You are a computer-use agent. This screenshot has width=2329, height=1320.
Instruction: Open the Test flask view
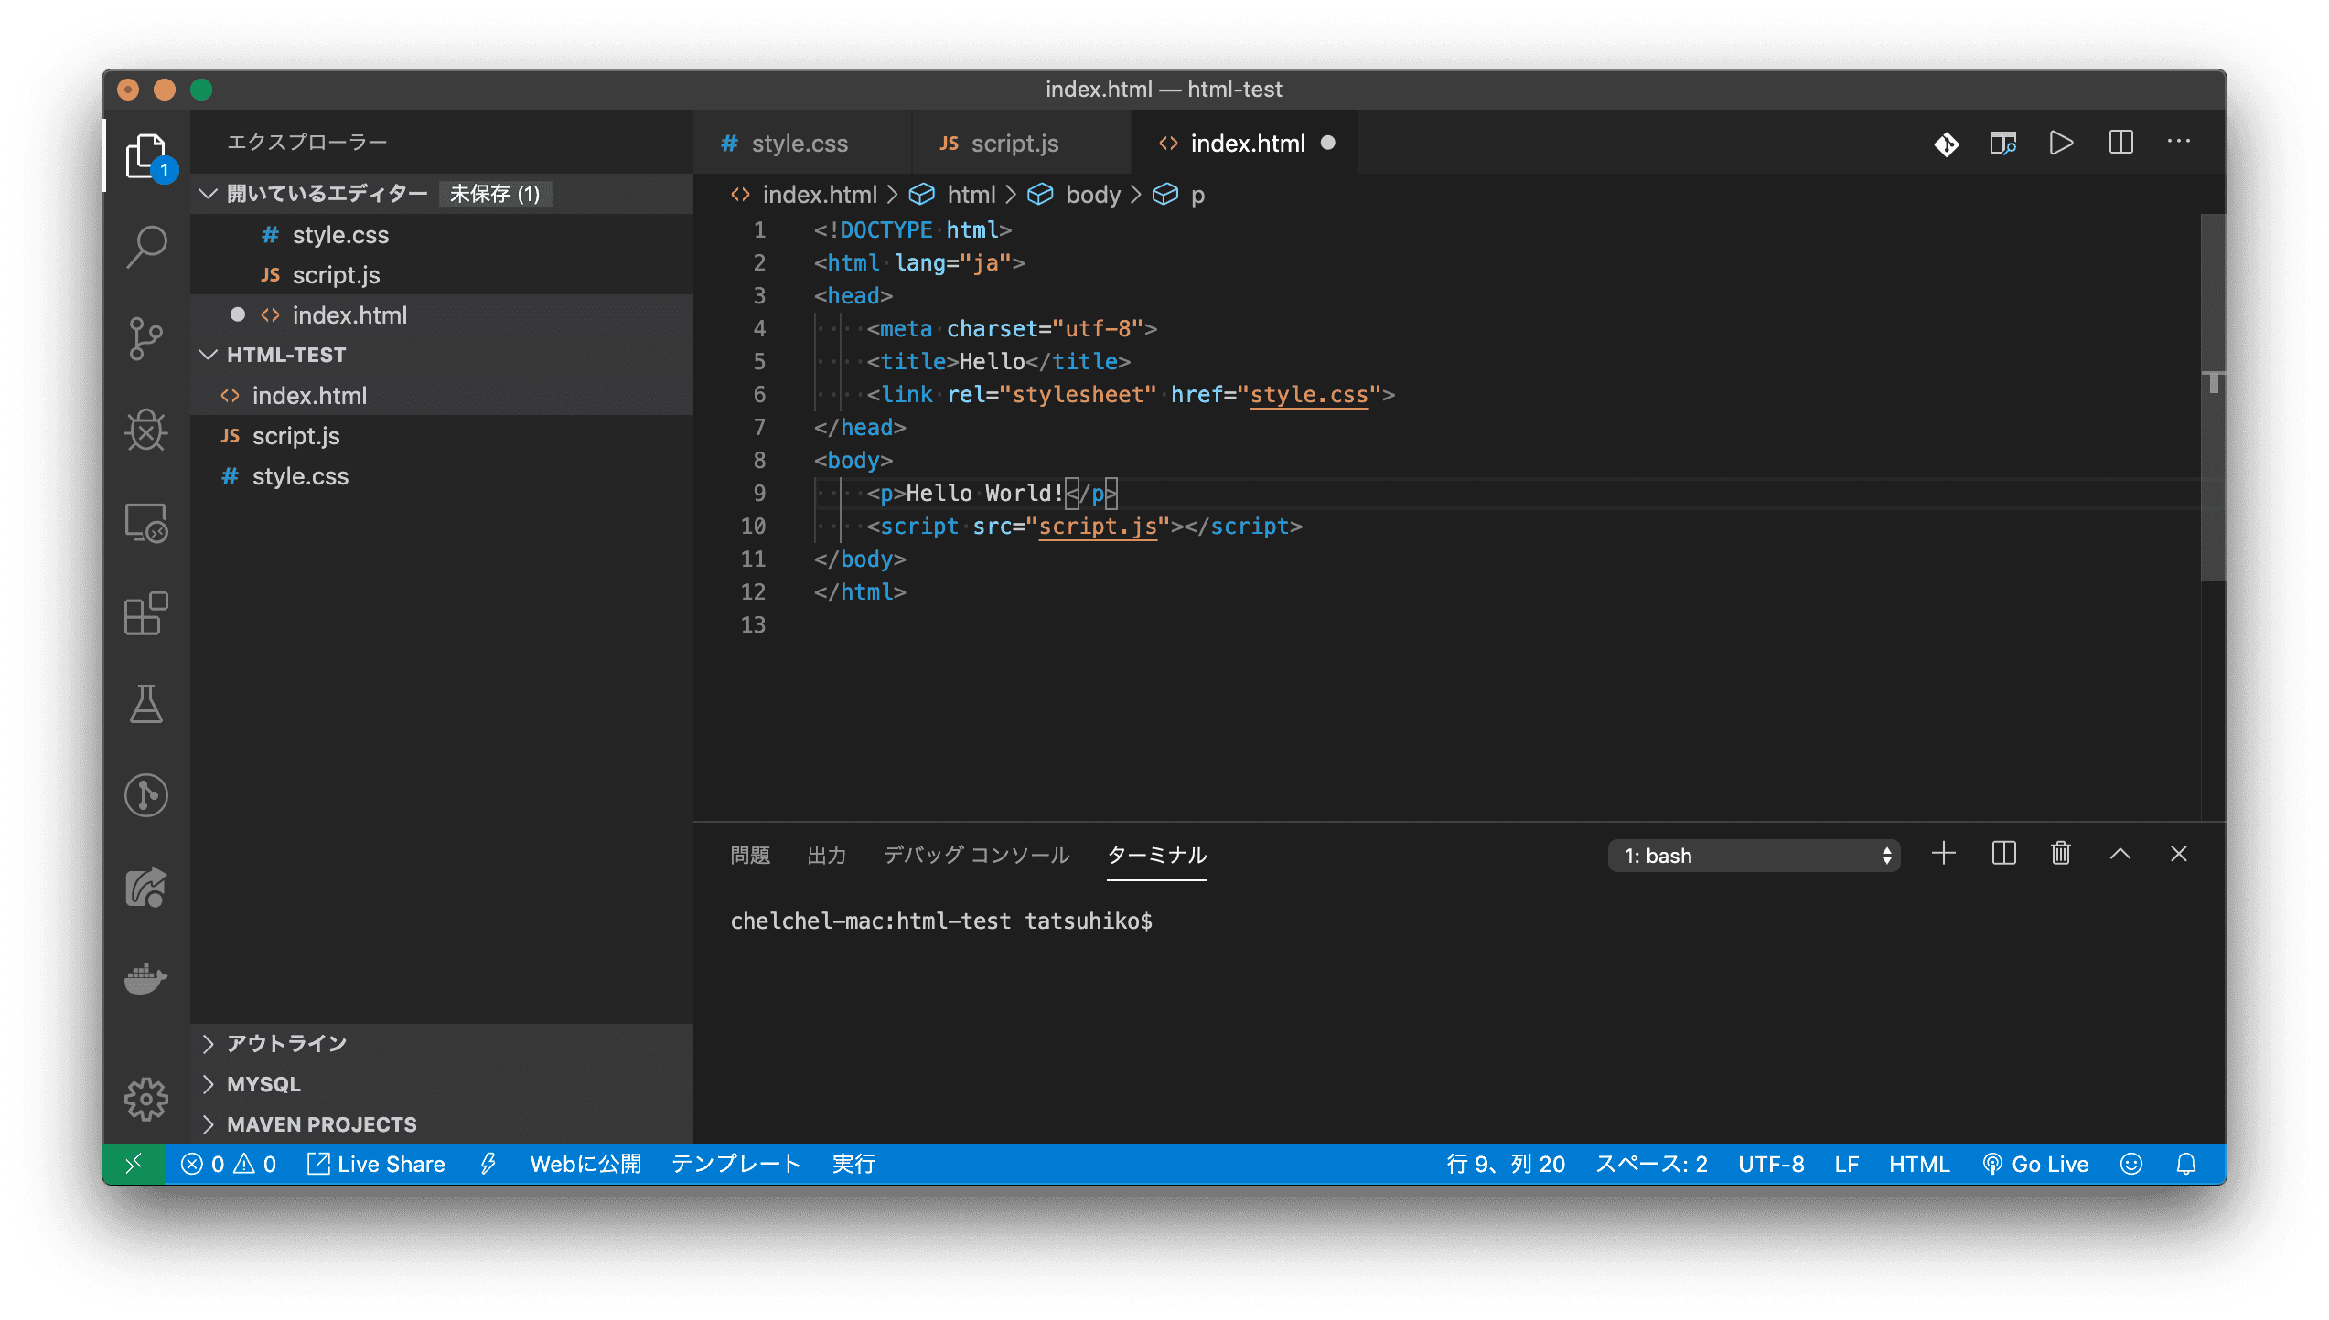146,704
